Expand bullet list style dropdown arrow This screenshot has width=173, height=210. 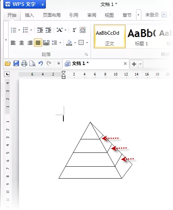[x=19, y=30]
